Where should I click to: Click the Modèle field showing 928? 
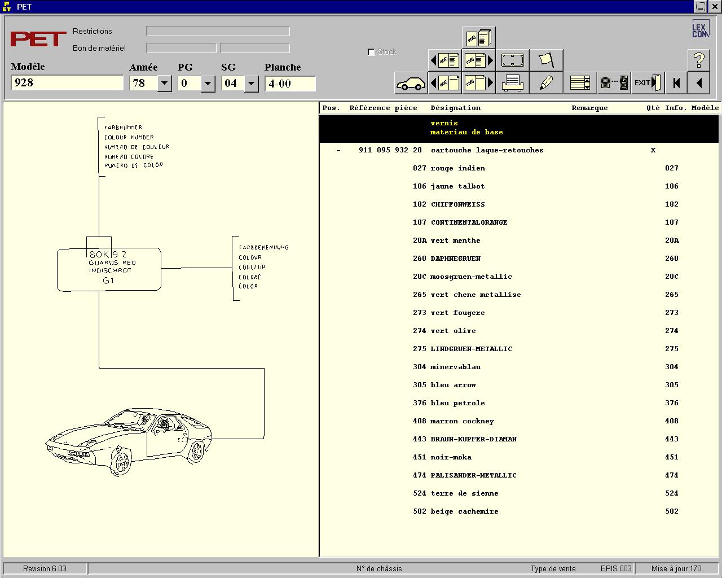pos(67,83)
